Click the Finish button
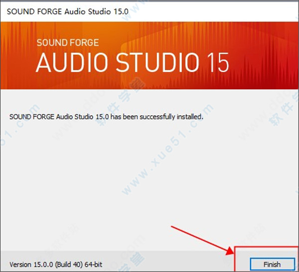299x272 pixels. 273,265
